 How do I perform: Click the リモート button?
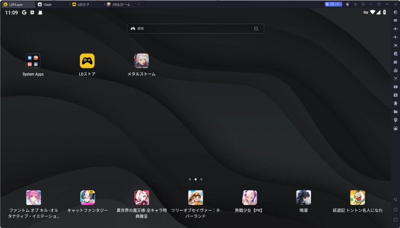coord(333,4)
